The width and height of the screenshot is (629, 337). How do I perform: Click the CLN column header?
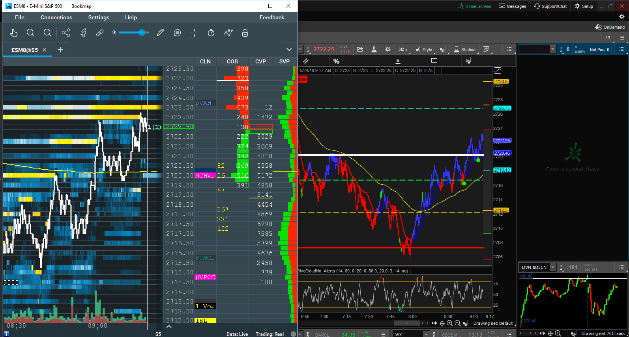pos(205,61)
